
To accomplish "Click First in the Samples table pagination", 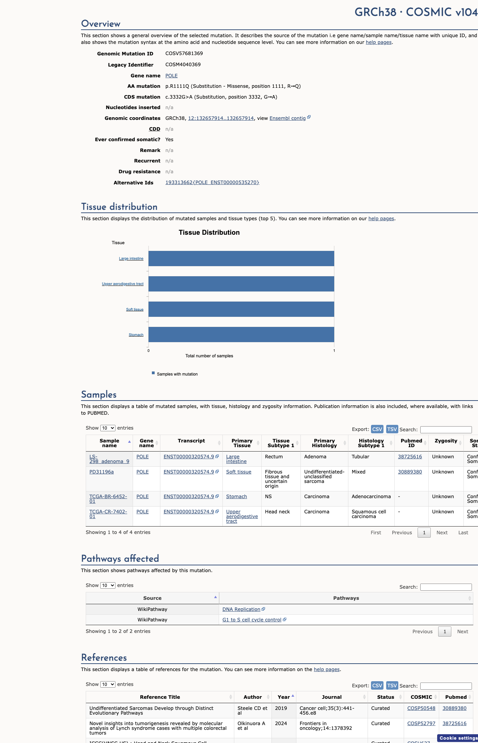I will tap(376, 533).
